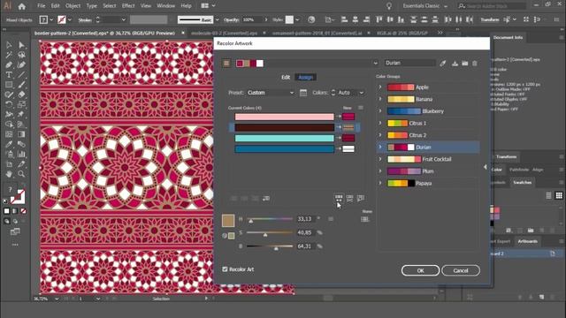Click the H hue slider
566x318 pixels.
coord(271,219)
